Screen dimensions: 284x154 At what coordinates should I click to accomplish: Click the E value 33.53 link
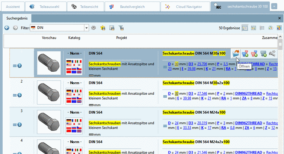pyautogui.click(x=187, y=128)
